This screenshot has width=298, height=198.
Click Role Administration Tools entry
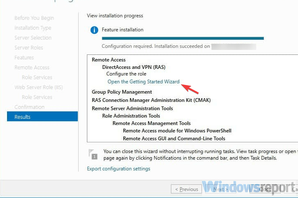(x=131, y=116)
